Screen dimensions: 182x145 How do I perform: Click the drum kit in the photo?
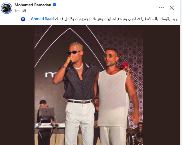tap(135, 137)
